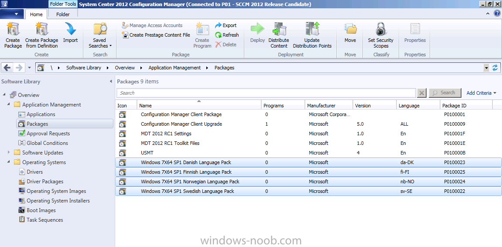Select Boot Images in the tree
Screen dimensions: 502x247
click(41, 210)
